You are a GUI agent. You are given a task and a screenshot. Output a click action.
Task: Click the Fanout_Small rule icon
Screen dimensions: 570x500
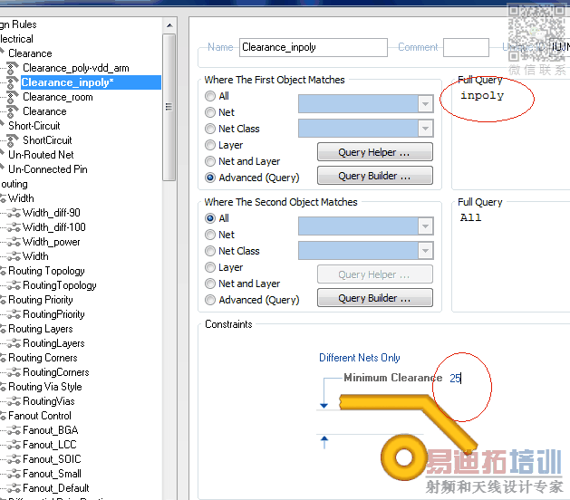point(14,474)
